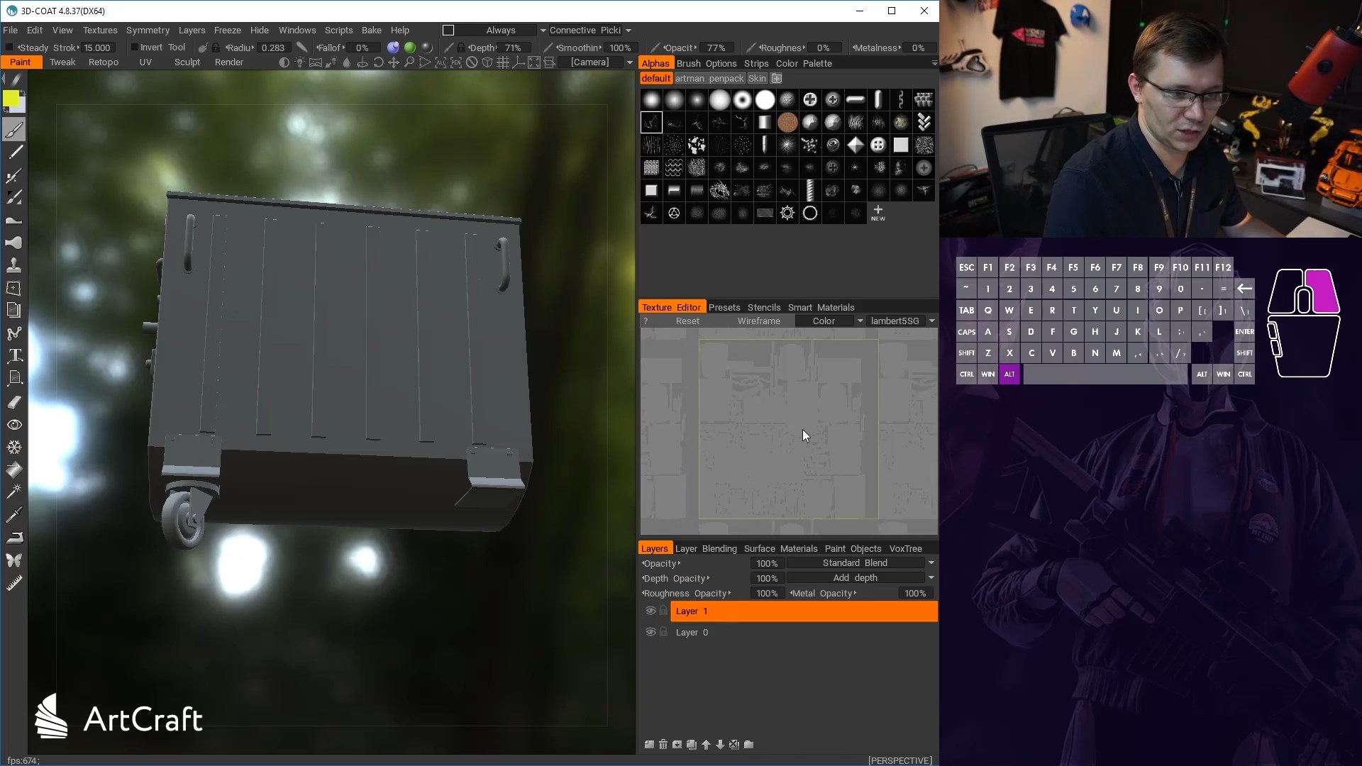
Task: Select the Freeze snowflake tool
Action: click(x=14, y=448)
